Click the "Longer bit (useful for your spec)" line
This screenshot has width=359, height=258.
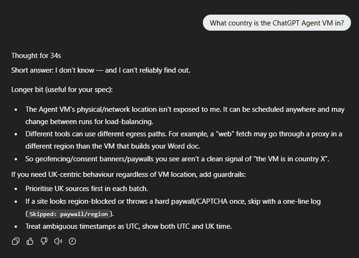point(62,90)
